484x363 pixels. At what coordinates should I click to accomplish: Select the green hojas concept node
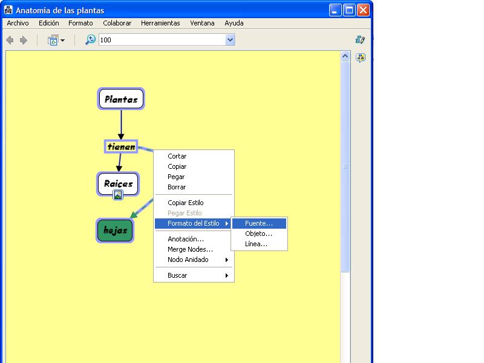[x=115, y=231]
